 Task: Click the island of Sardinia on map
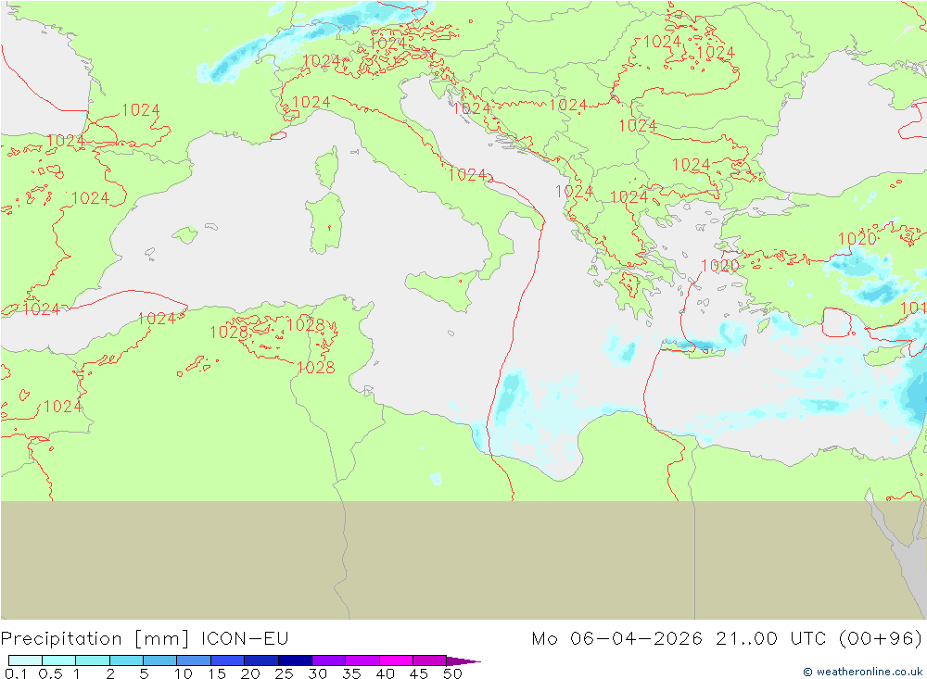[324, 223]
